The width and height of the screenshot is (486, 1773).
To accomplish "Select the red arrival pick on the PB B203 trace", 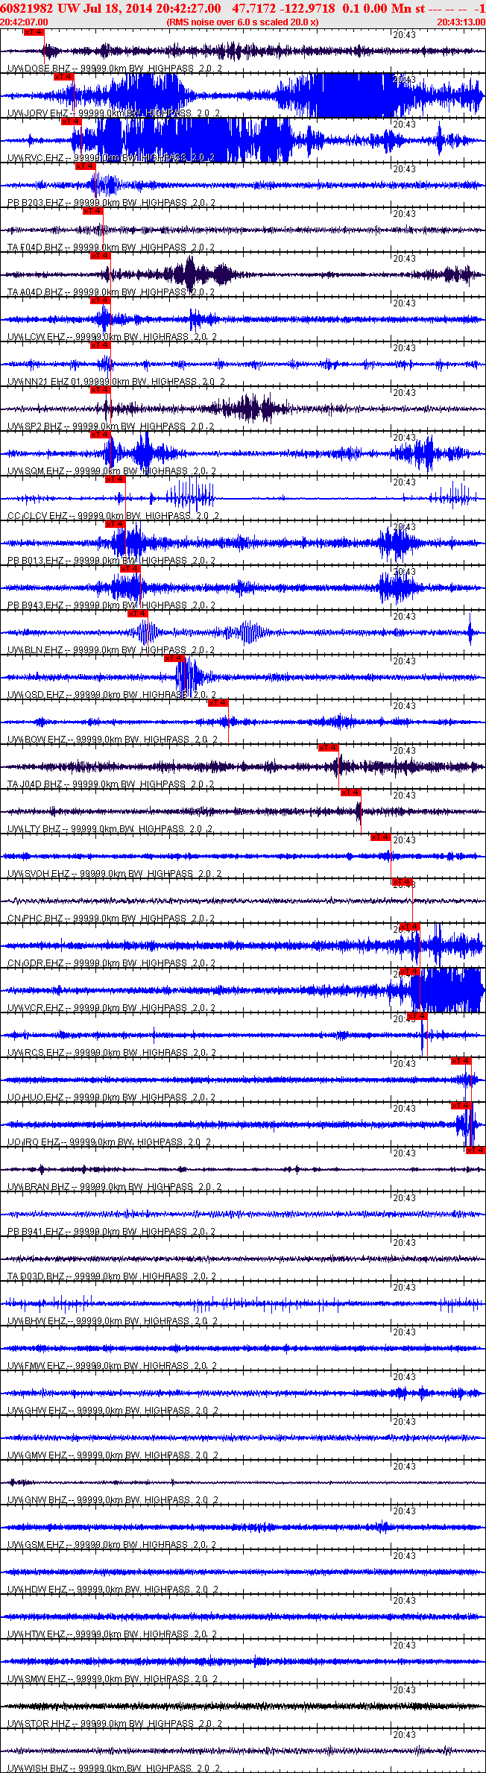I will (x=86, y=166).
